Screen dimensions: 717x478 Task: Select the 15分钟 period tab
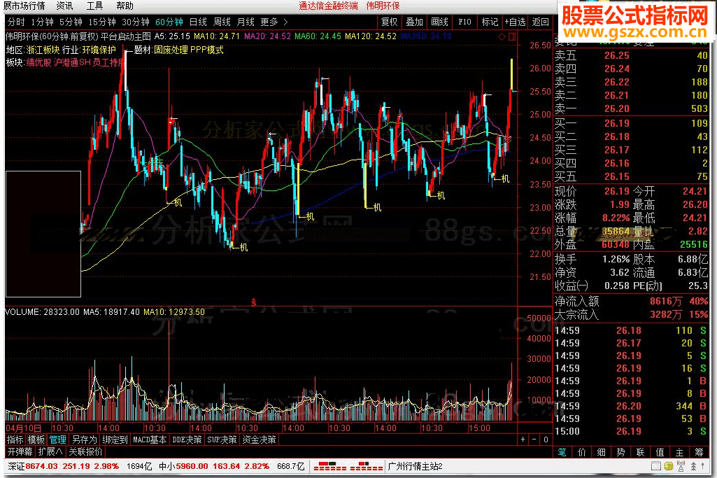tap(102, 22)
